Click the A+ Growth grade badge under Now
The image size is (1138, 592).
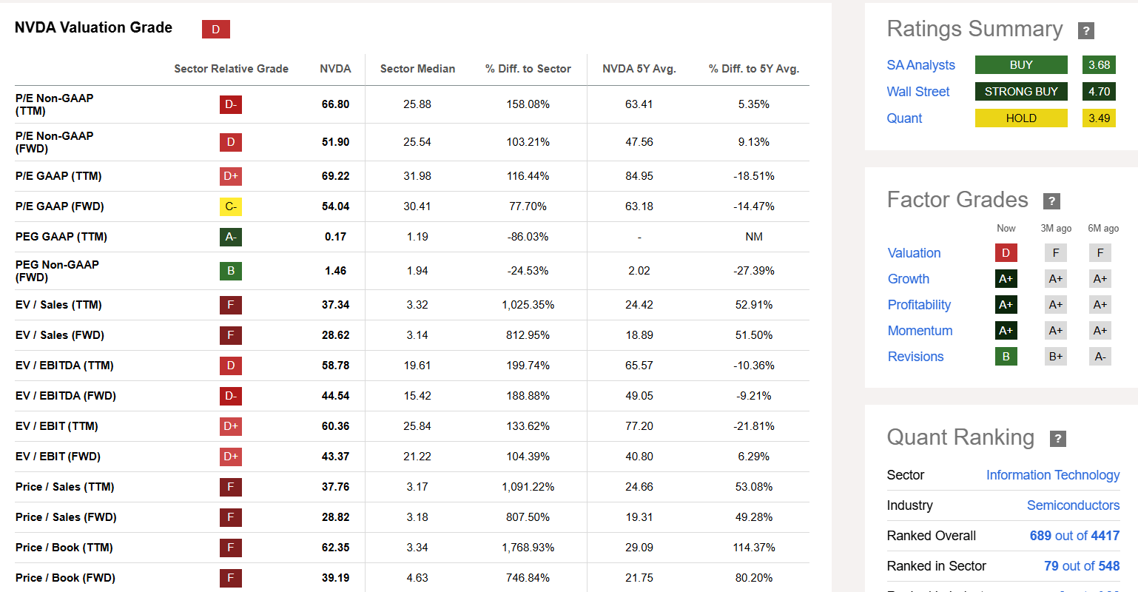1006,279
